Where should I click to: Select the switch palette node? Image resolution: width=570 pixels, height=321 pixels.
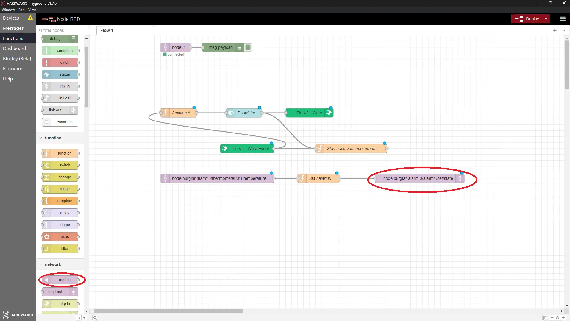coord(60,165)
